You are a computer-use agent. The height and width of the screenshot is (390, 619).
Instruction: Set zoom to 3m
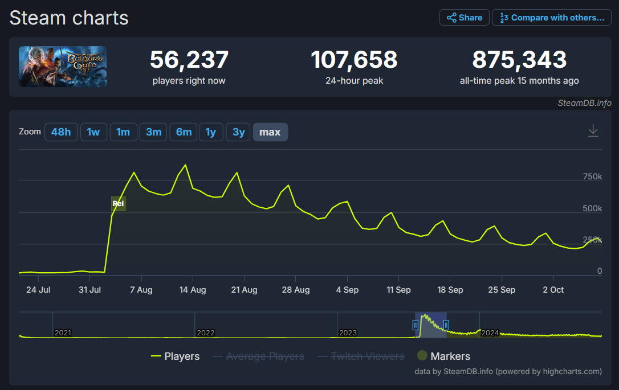pos(153,132)
